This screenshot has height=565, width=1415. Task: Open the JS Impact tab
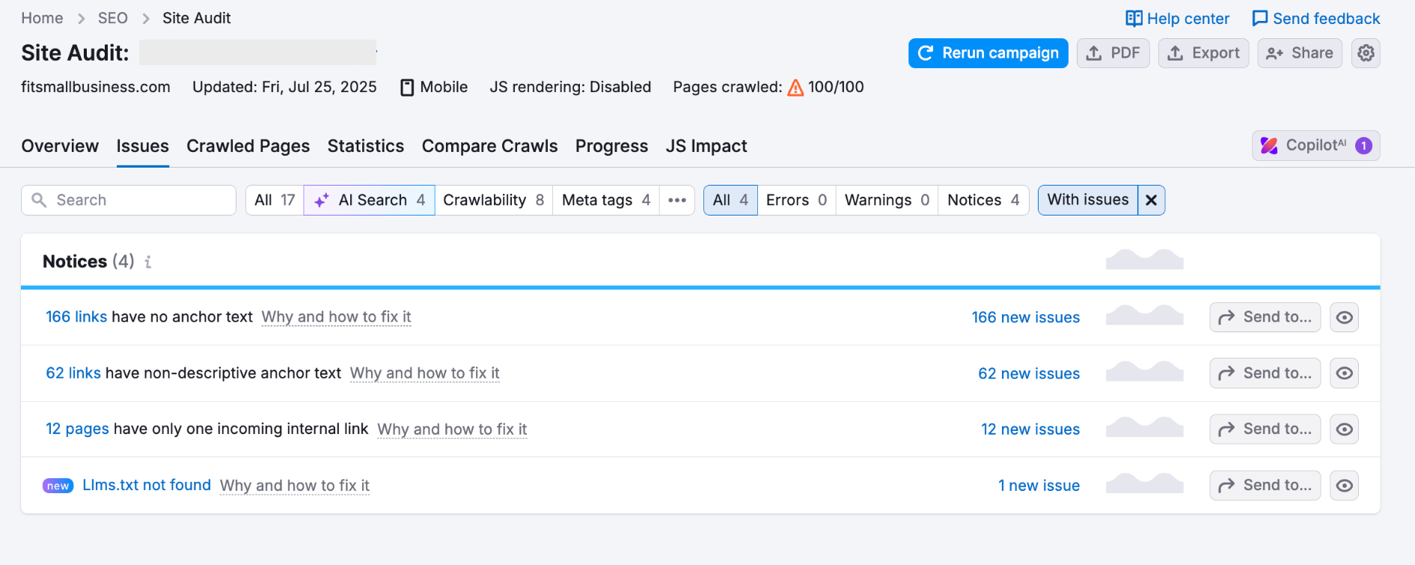pos(706,146)
